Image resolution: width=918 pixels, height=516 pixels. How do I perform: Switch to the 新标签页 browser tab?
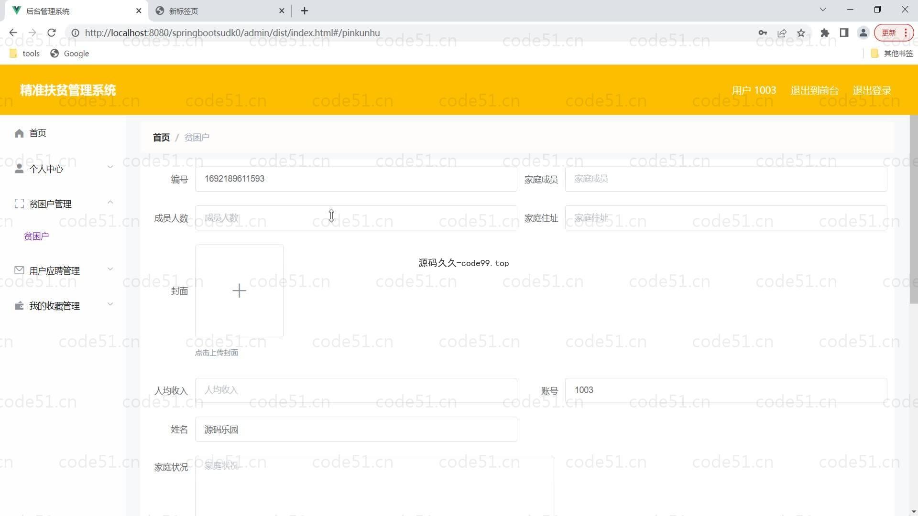(x=220, y=11)
